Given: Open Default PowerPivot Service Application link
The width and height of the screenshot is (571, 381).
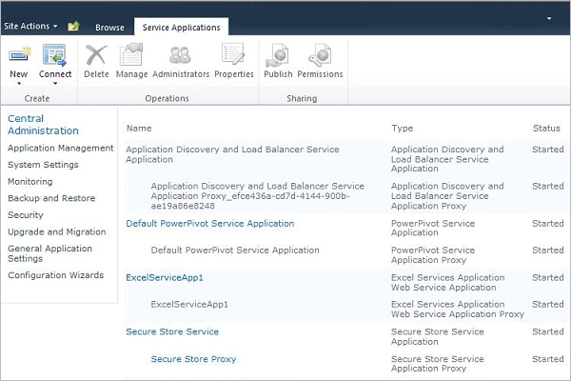Looking at the screenshot, I should click(209, 224).
